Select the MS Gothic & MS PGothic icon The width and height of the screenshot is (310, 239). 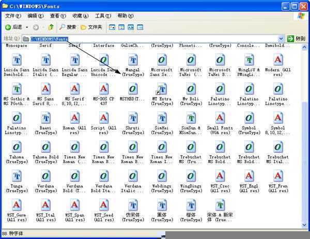point(17,89)
